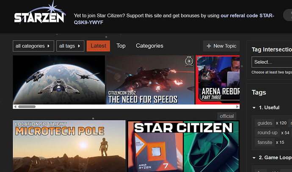Collapse the 2. Game Loops tag group
Screen dimensions: 292x172
pos(254,158)
